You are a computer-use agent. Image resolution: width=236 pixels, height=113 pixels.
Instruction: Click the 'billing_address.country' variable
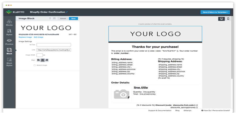pyautogui.click(x=123, y=74)
